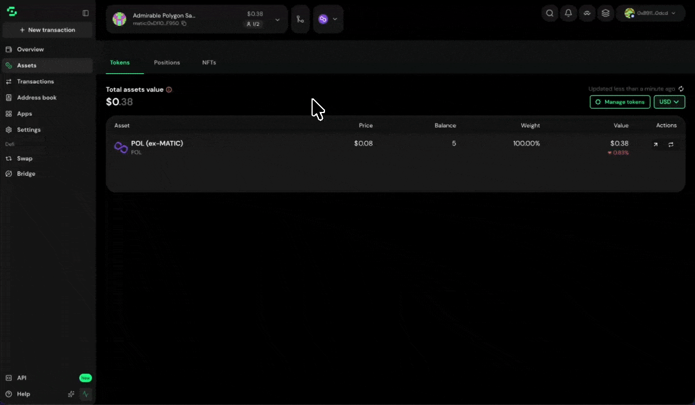
Task: Copy the Safe address with copy icon
Action: (x=184, y=23)
